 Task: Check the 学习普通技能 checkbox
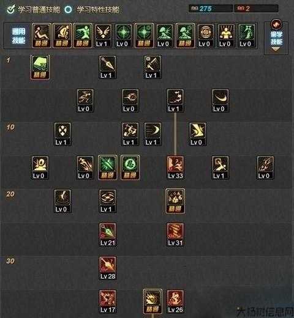point(10,9)
